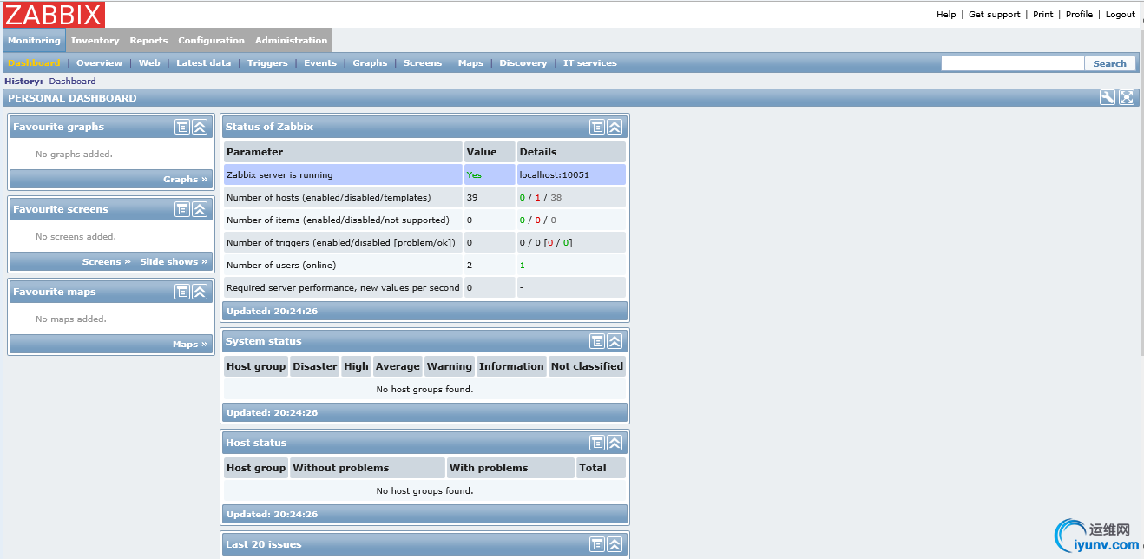
Task: Click the localhost:10051 details cell
Action: [571, 174]
